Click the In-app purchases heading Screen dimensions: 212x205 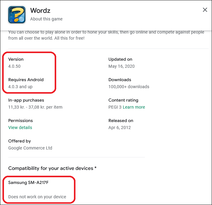point(26,100)
